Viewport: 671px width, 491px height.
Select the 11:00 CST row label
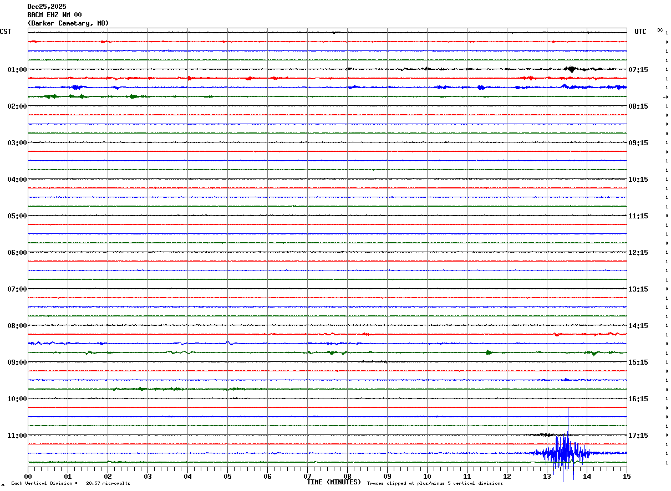point(17,436)
